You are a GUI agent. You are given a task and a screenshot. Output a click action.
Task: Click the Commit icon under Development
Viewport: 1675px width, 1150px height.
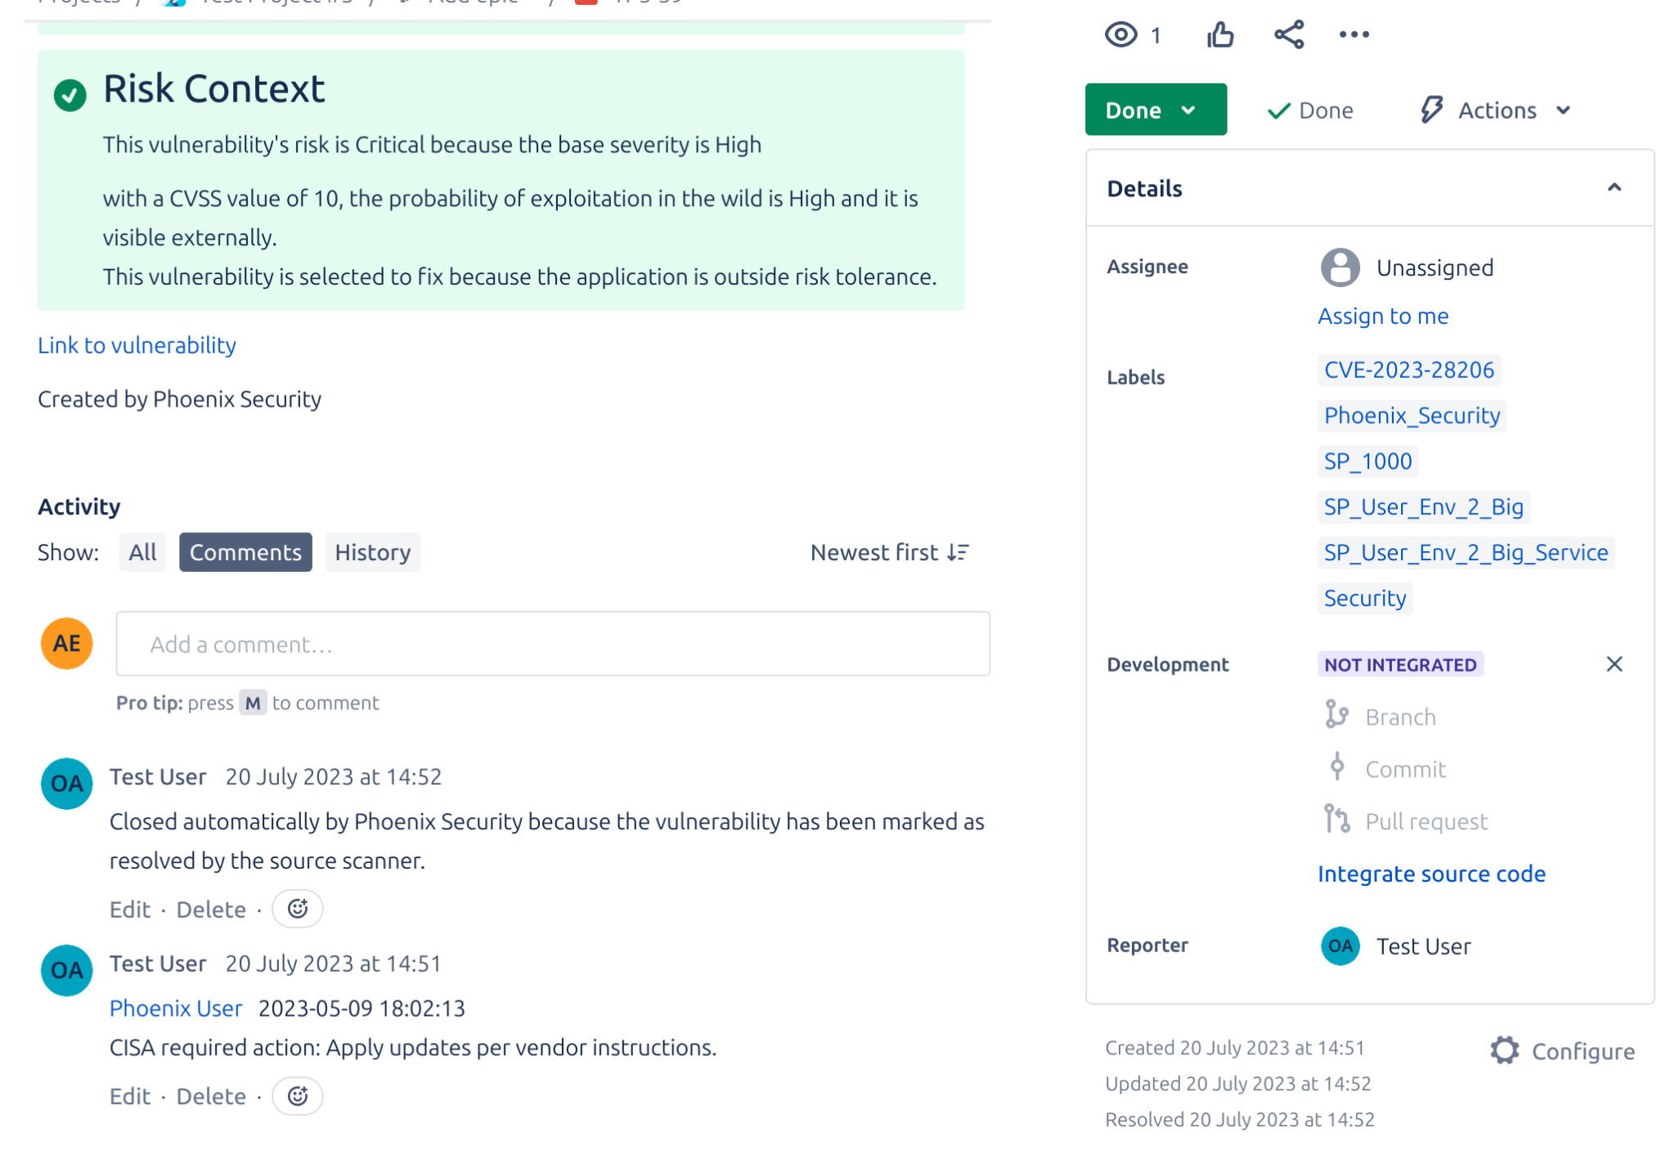click(1336, 767)
